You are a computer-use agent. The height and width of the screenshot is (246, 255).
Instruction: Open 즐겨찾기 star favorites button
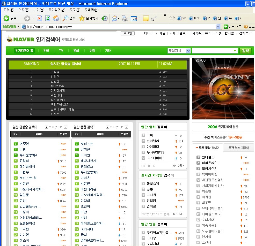(88, 18)
